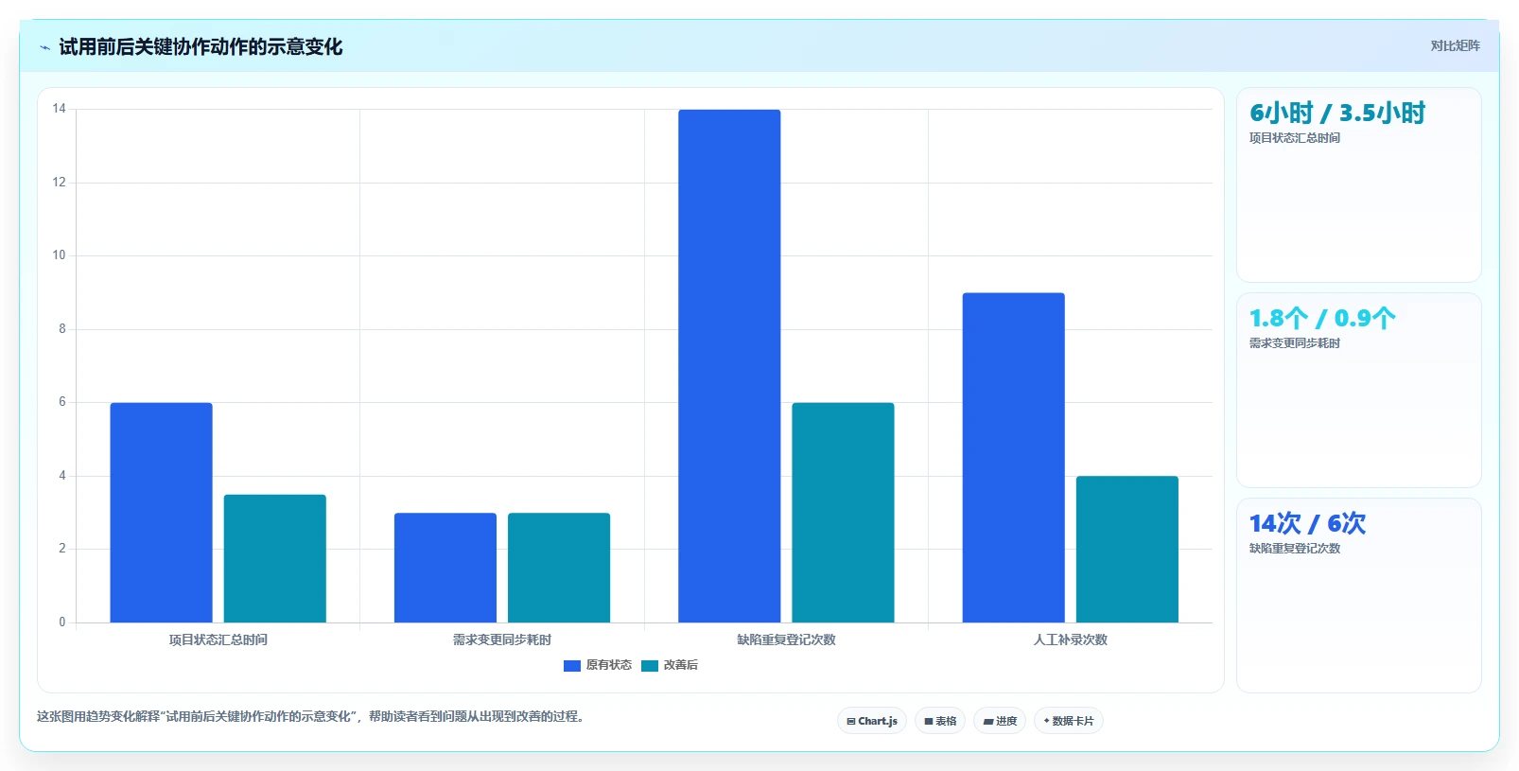Click 项目状态汇总时间 caption in first stat card
The width and height of the screenshot is (1519, 771).
[1295, 138]
